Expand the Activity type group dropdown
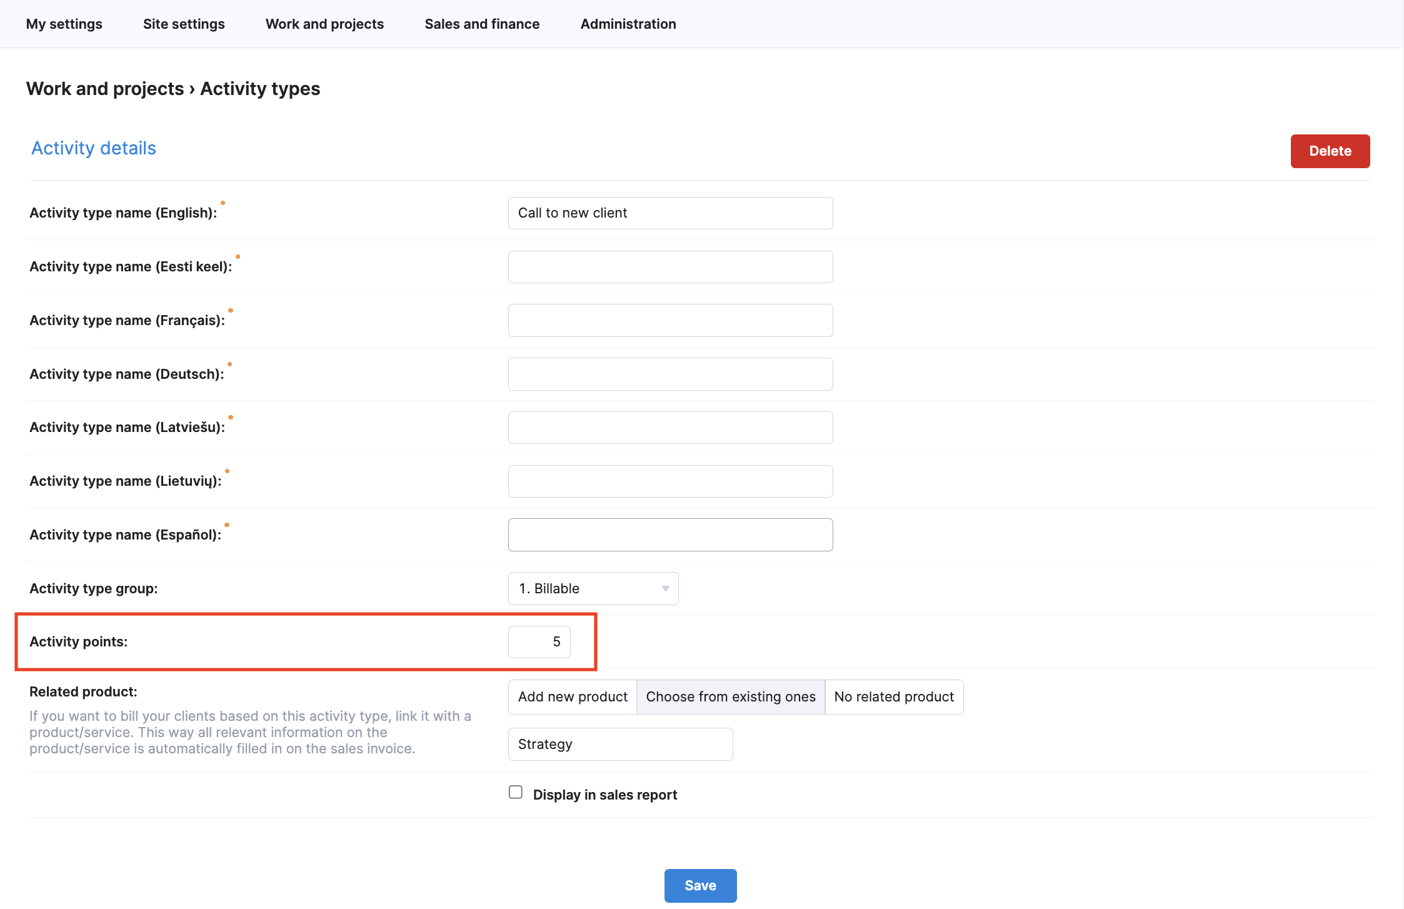1404x909 pixels. (x=593, y=588)
